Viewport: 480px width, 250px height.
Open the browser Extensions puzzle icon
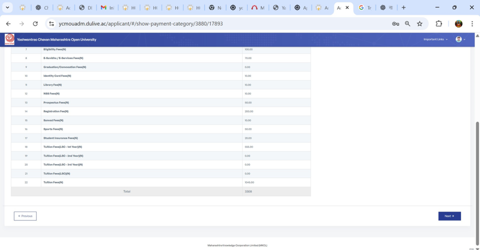coord(439,24)
